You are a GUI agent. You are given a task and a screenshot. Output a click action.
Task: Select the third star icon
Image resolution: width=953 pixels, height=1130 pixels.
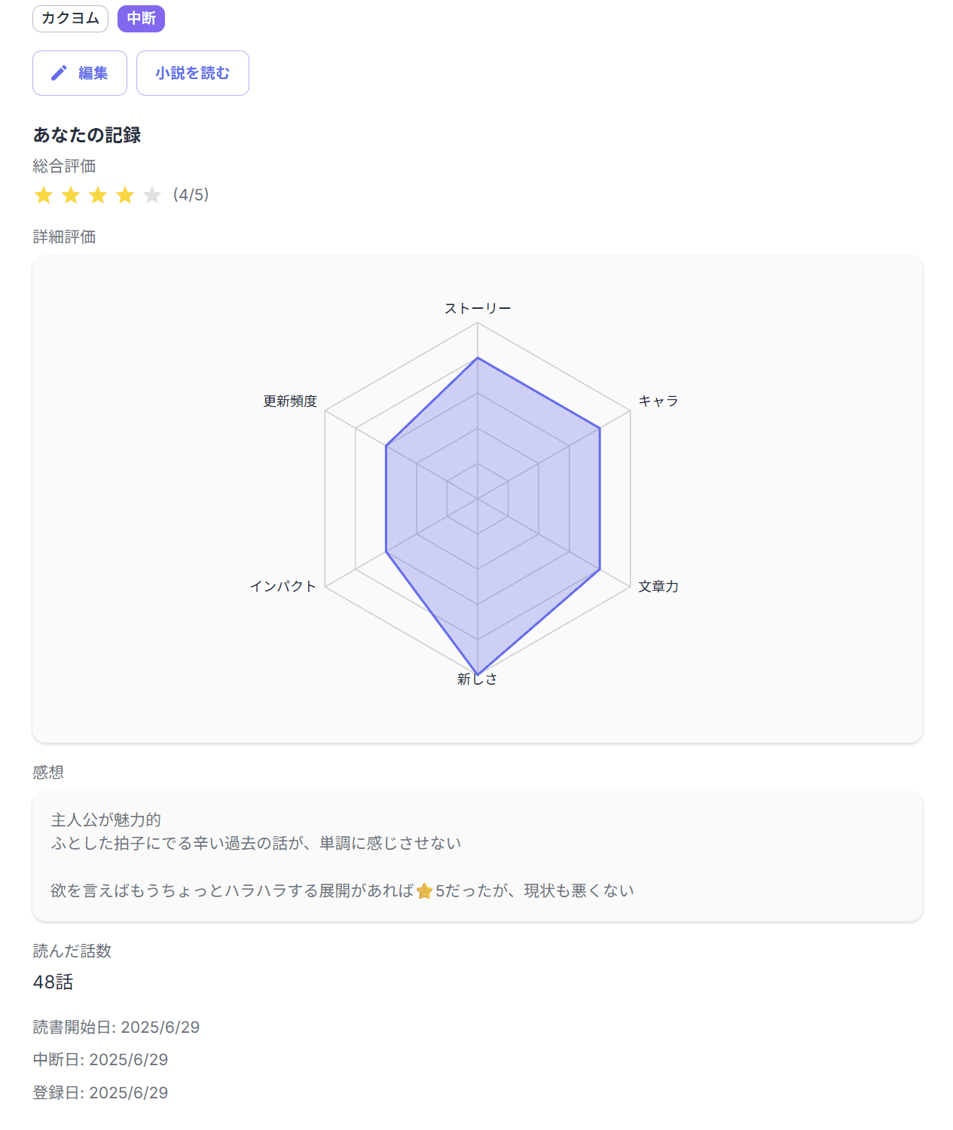(x=98, y=195)
